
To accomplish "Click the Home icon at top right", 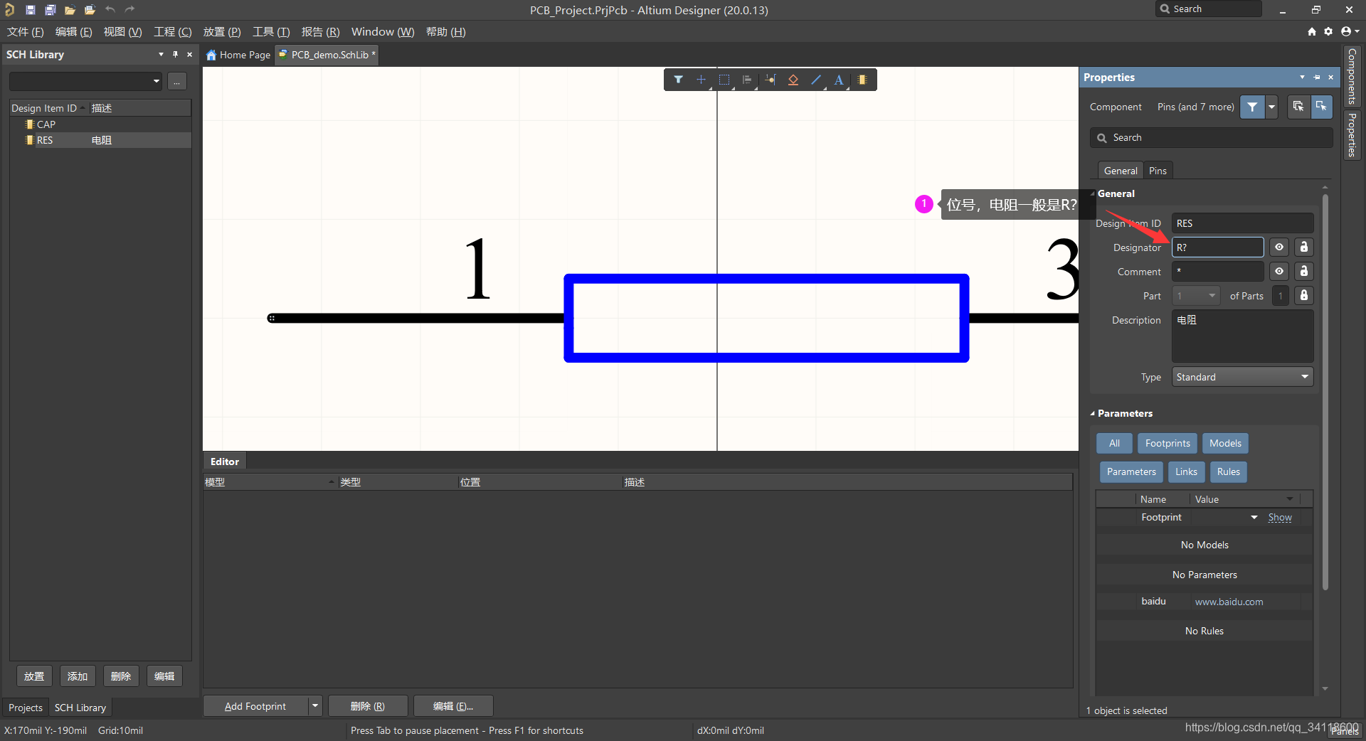I will point(1312,31).
